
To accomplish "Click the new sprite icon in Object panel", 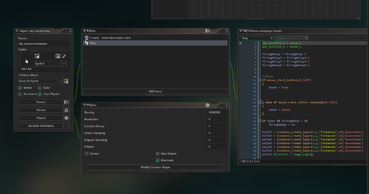I will (37, 56).
